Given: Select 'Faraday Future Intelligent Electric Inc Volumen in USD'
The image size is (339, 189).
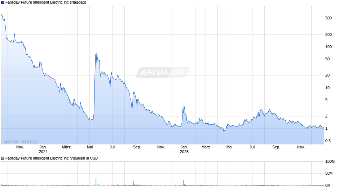Looking at the screenshot, I should [52, 158].
